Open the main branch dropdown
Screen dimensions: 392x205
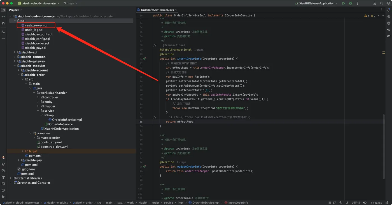(x=70, y=3)
